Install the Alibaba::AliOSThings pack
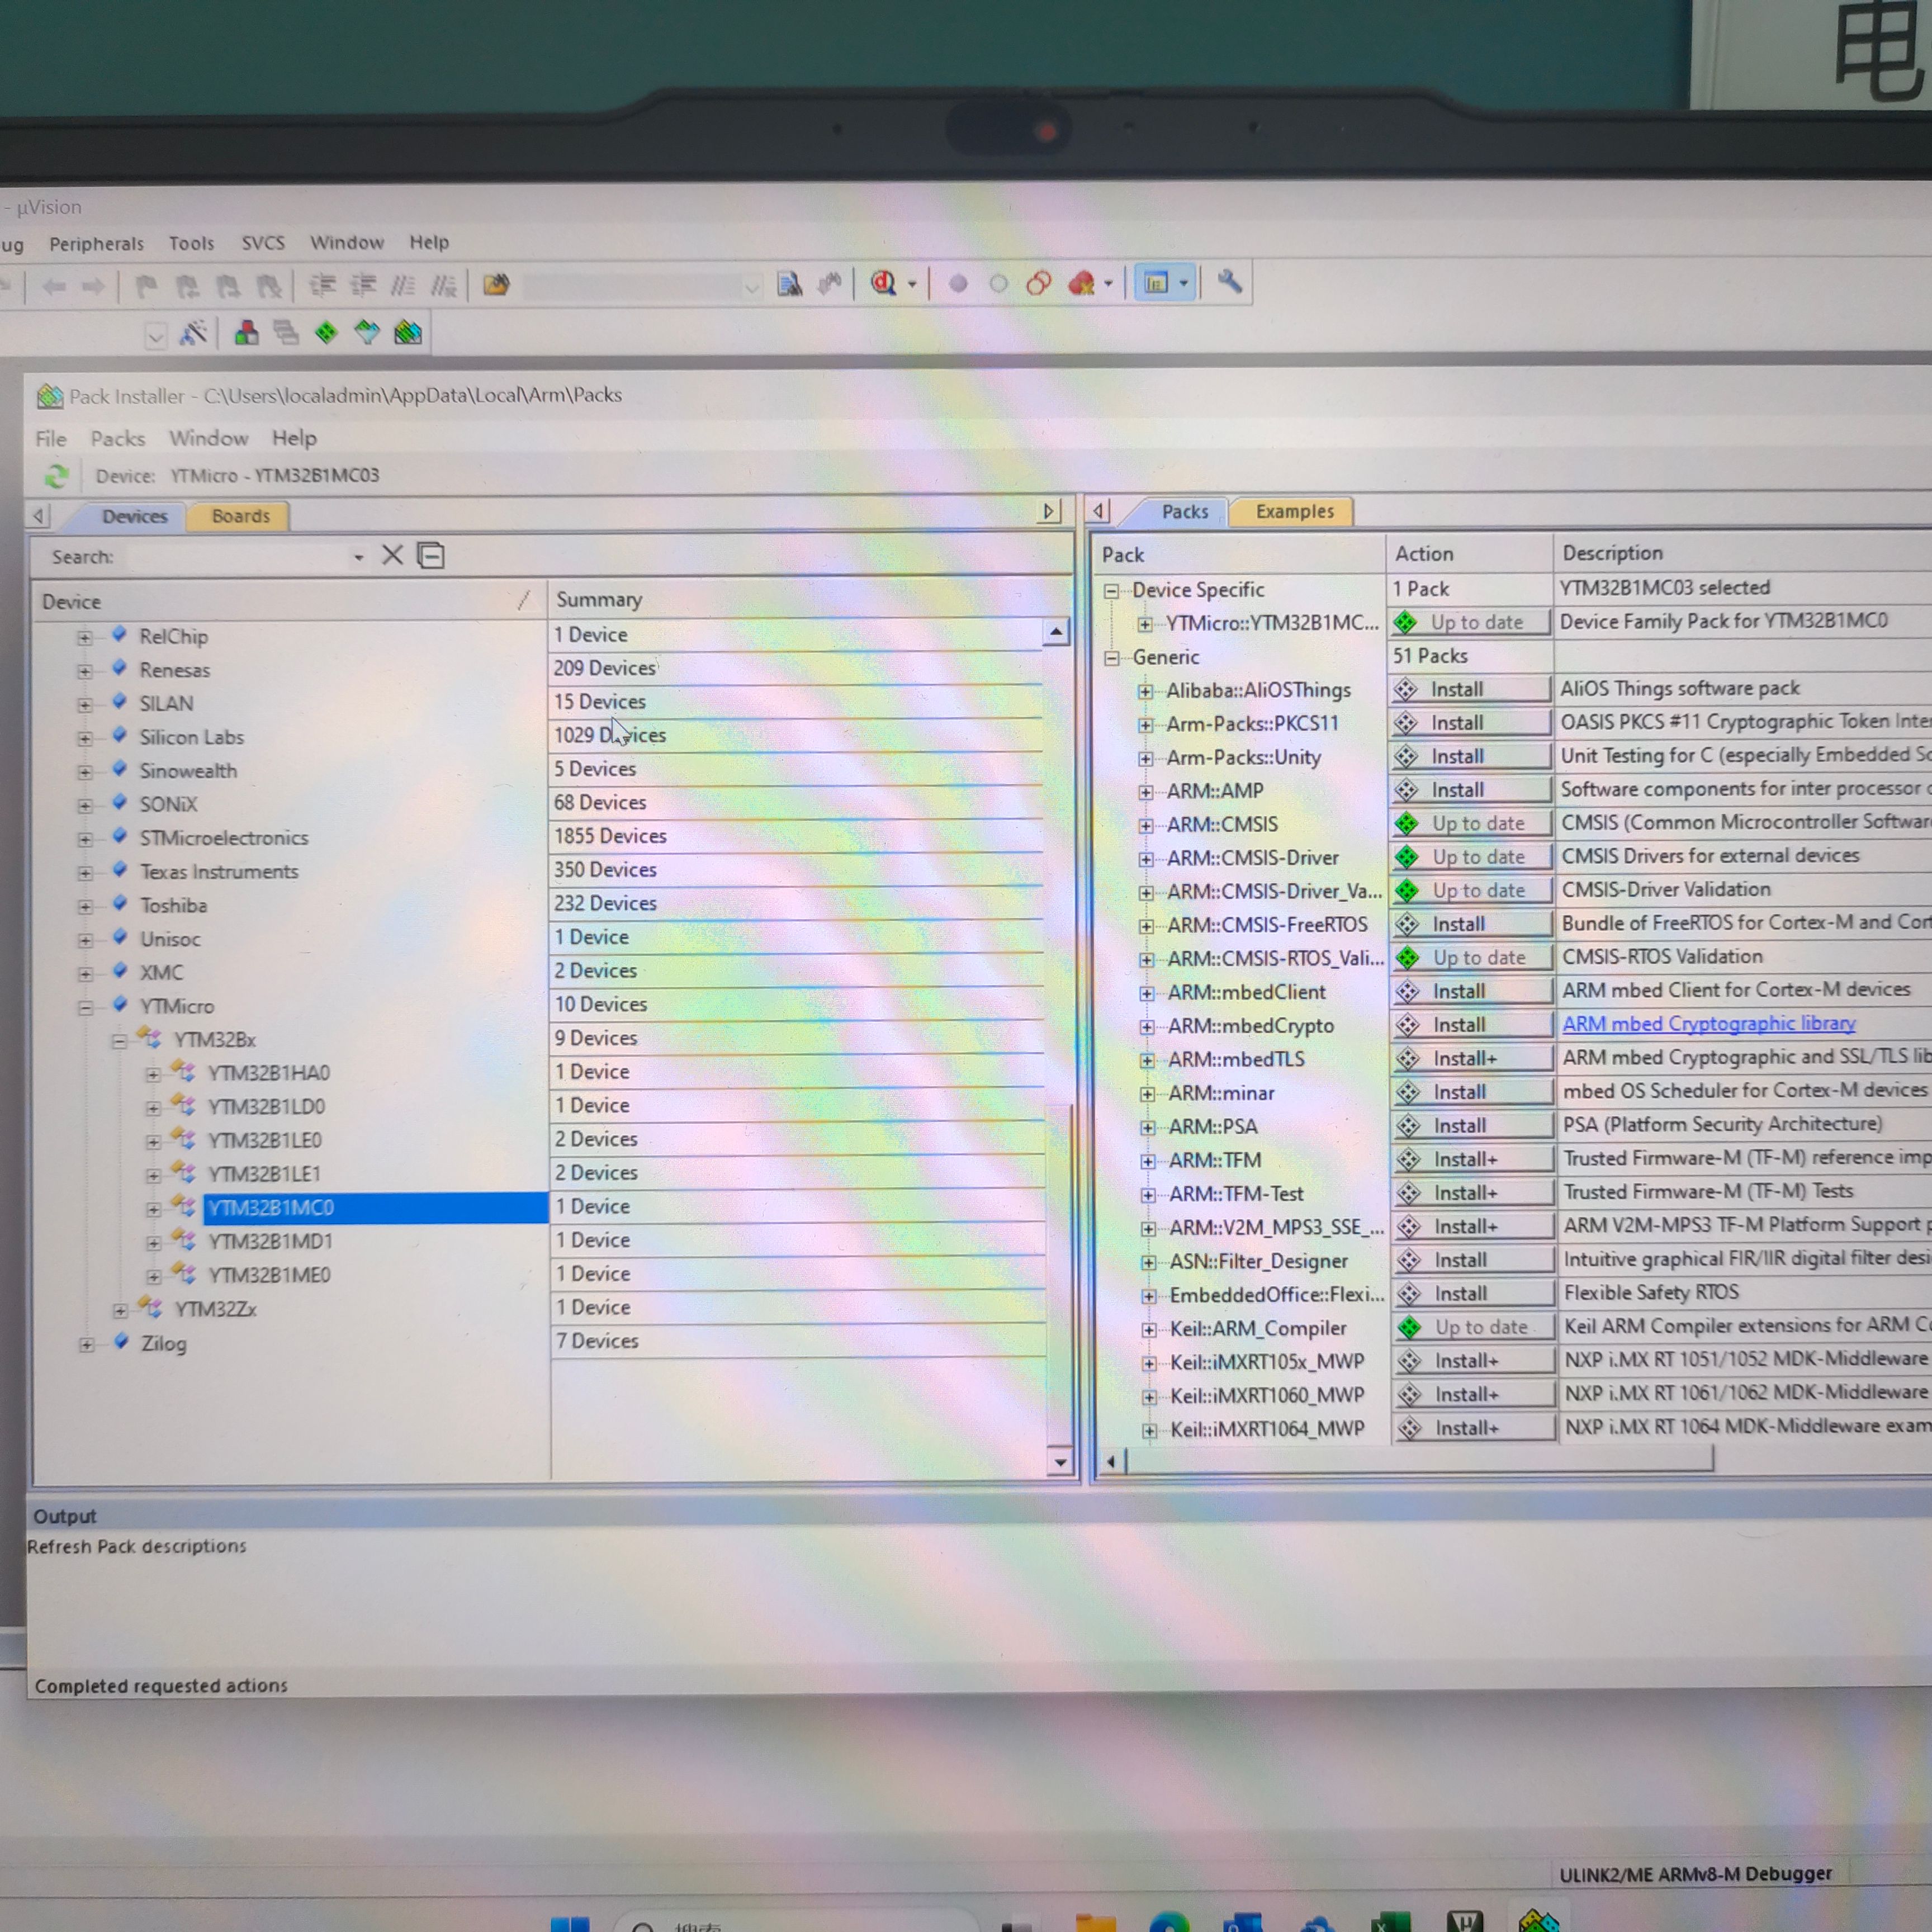Screen dimensions: 1932x1932 tap(1470, 689)
